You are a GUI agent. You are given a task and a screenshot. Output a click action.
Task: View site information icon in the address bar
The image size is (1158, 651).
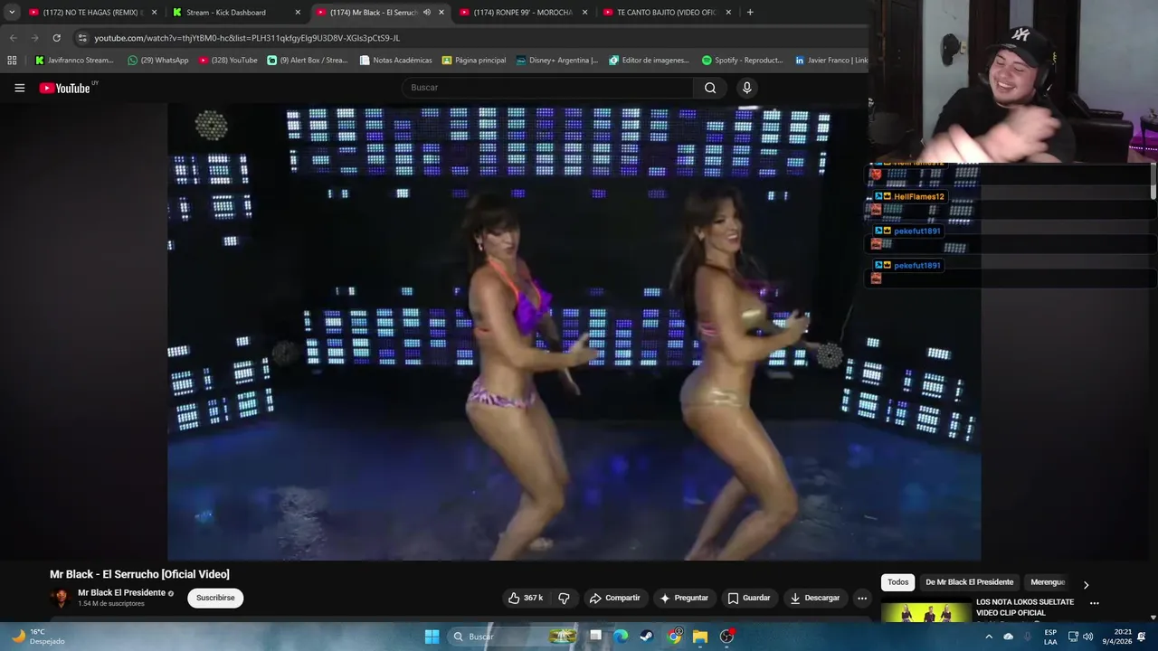click(82, 38)
